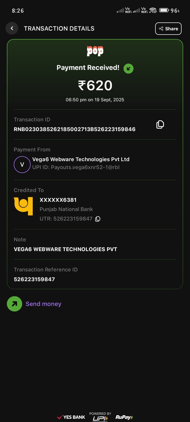Tap the payer UPI ID text
Viewport: 190px width, 422px height.
76,167
